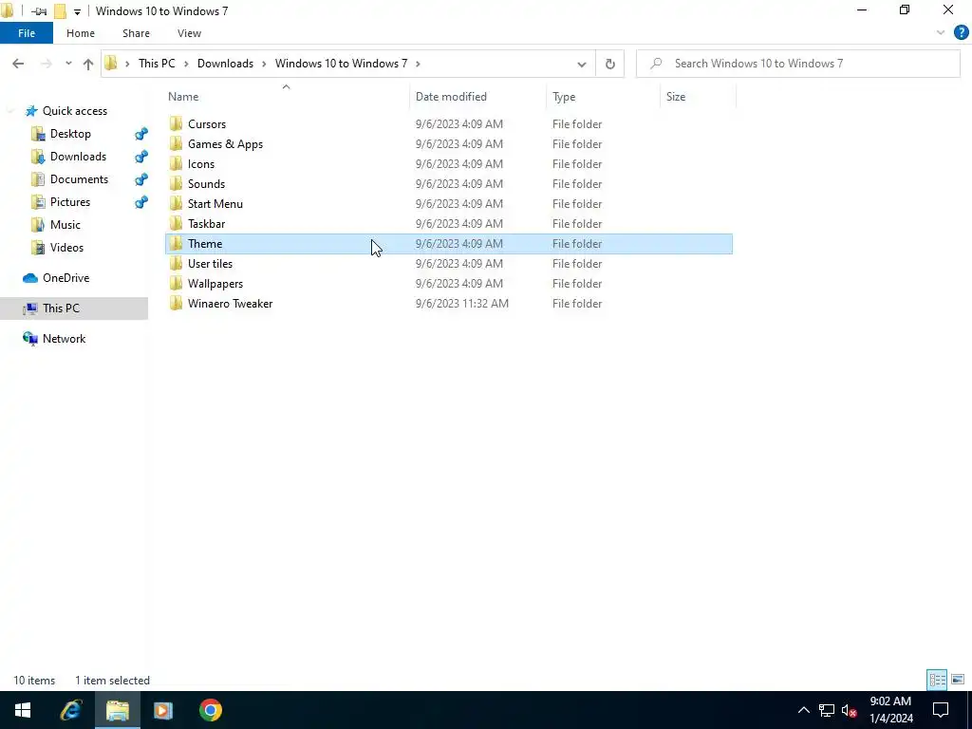This screenshot has width=972, height=729.
Task: Show hidden system tray icons
Action: [x=803, y=710]
